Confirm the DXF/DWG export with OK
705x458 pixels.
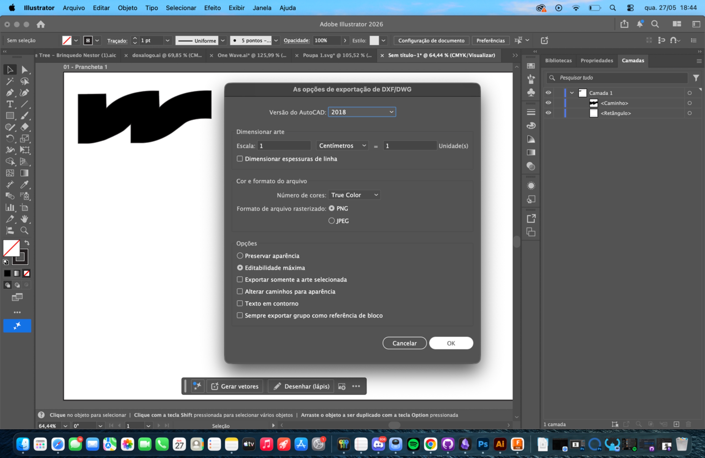click(x=451, y=343)
